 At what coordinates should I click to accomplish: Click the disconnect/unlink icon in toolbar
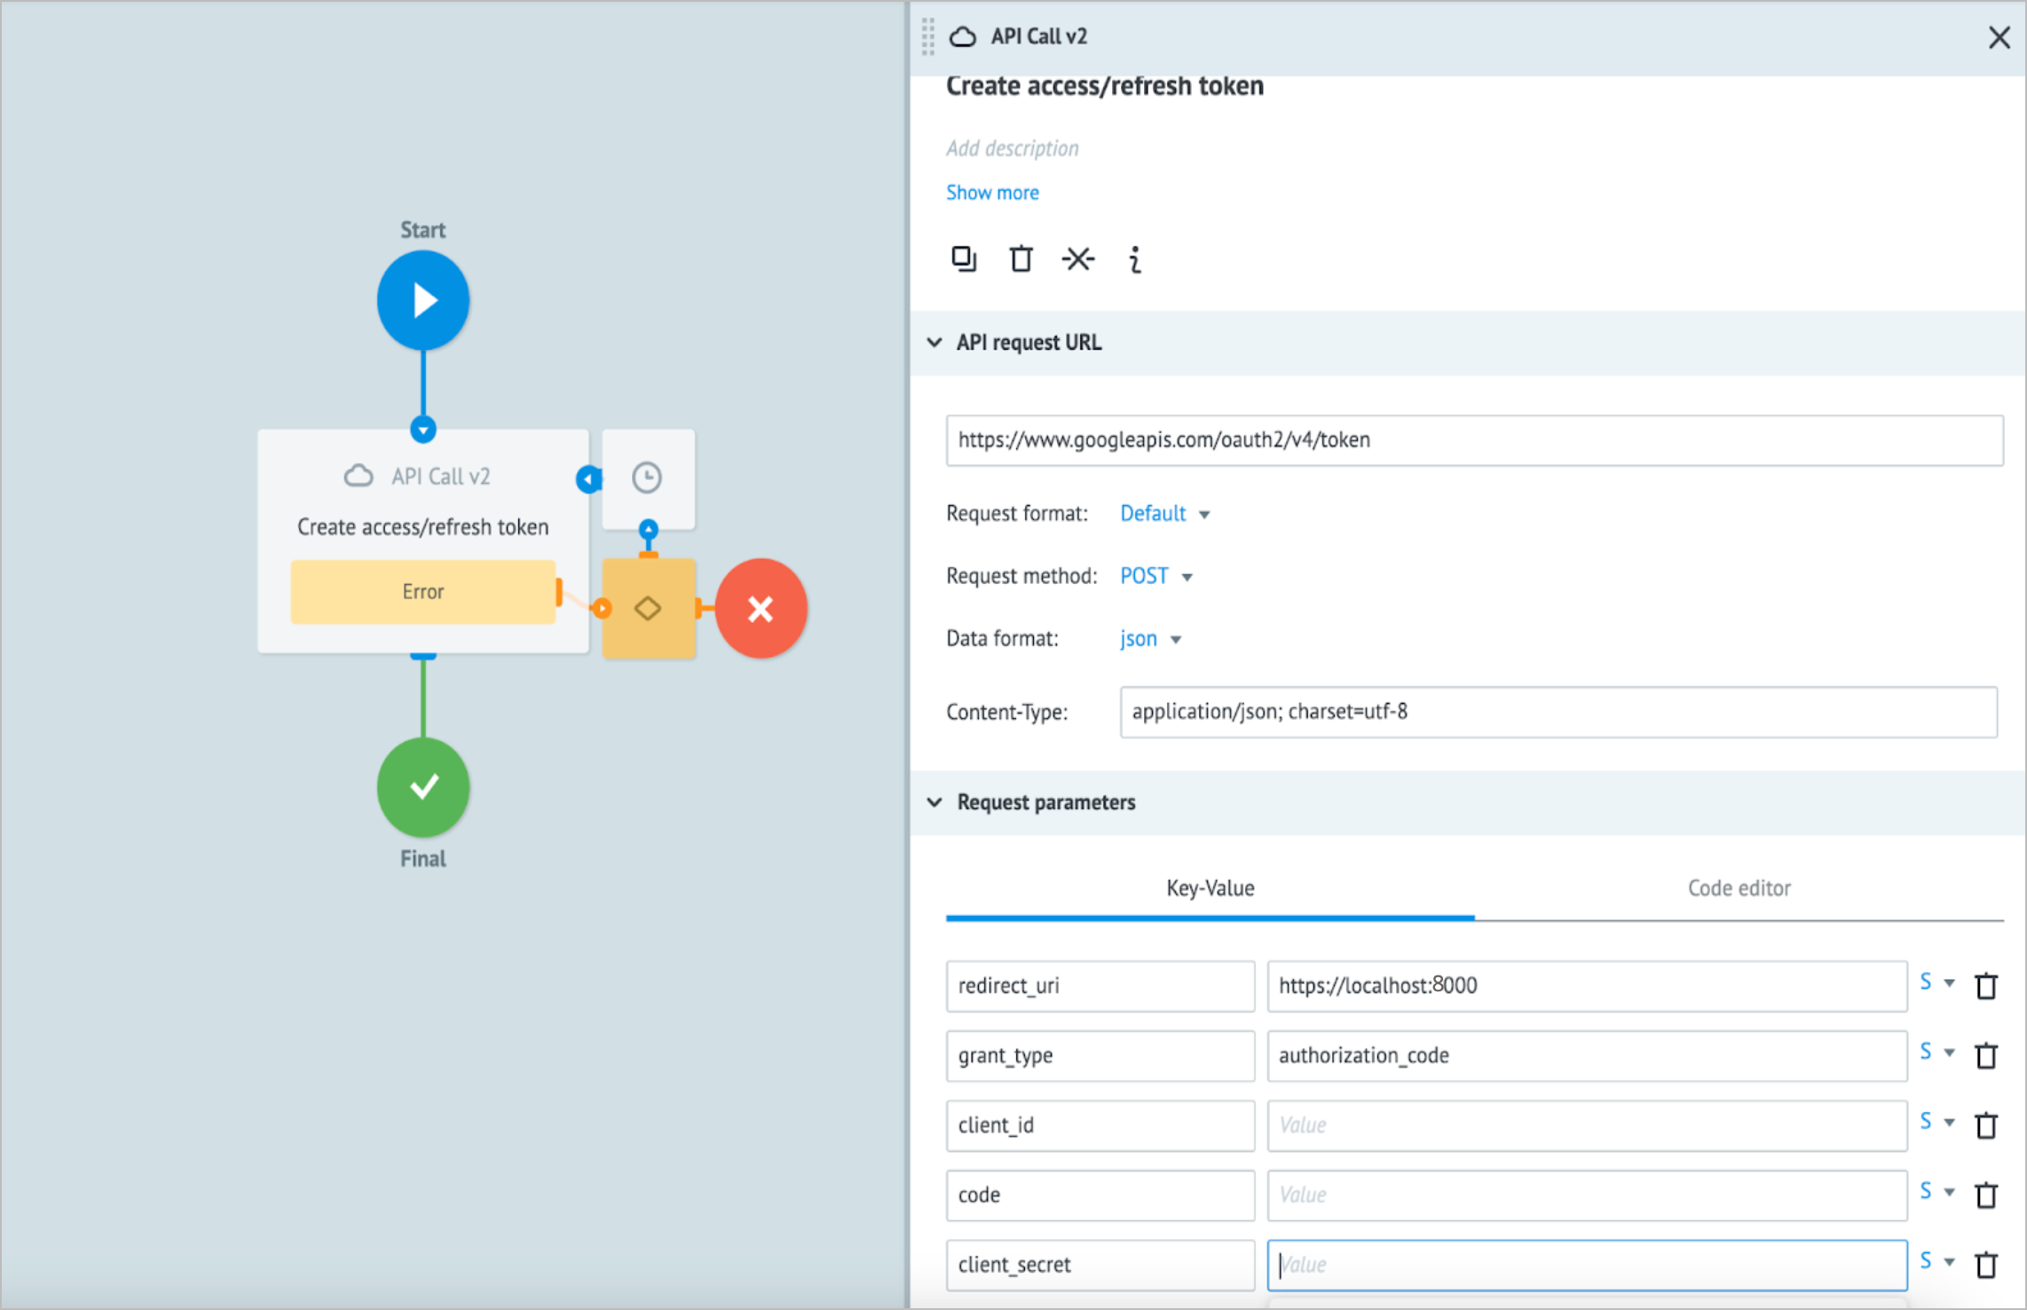coord(1080,258)
